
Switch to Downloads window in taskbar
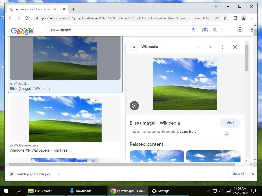86,191
